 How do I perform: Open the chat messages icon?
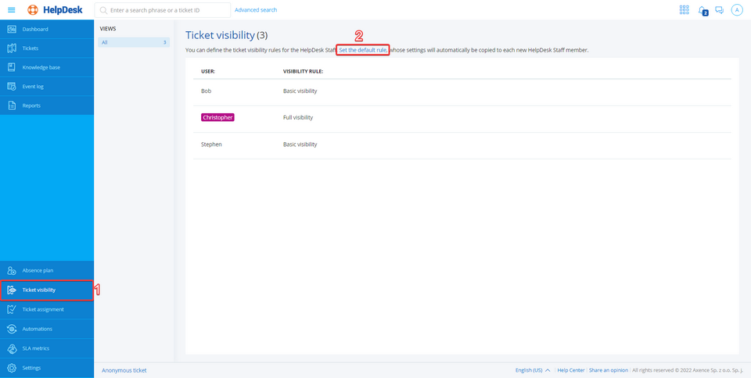[x=719, y=10]
